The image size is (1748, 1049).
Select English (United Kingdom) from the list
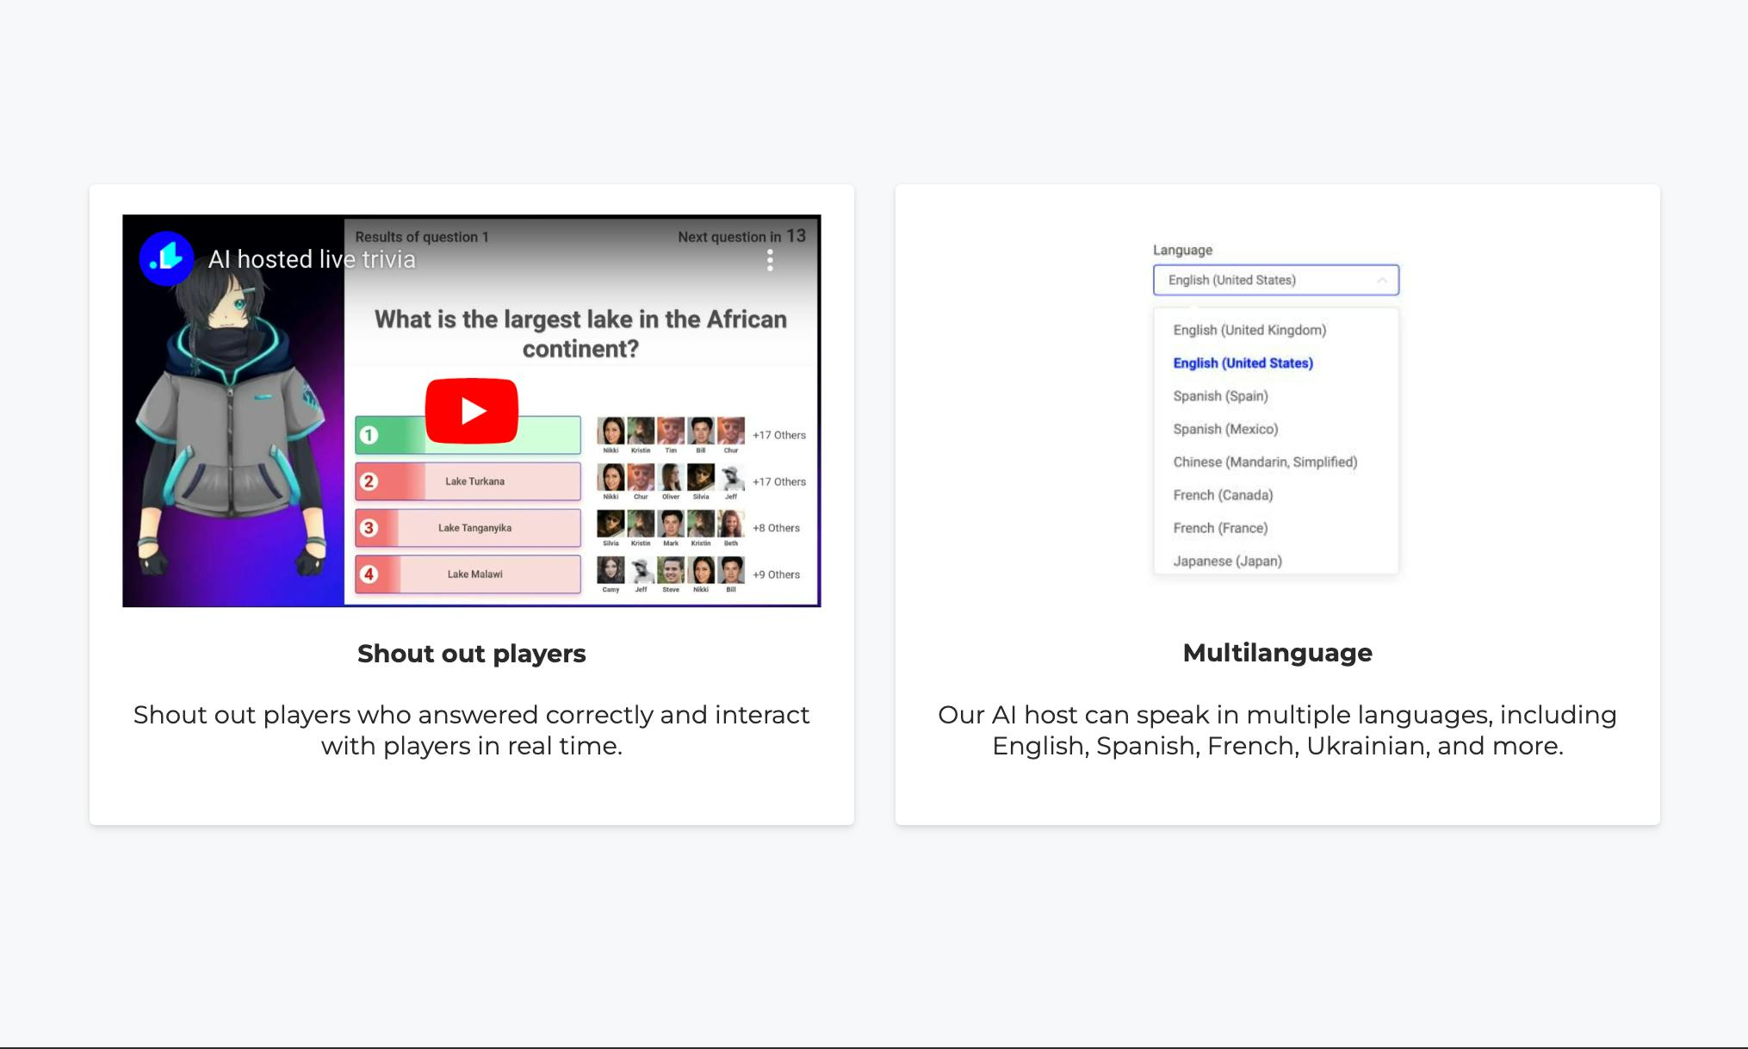(1249, 330)
